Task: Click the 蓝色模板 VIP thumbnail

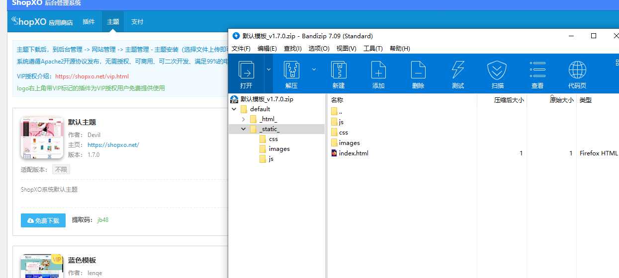Action: click(42, 266)
